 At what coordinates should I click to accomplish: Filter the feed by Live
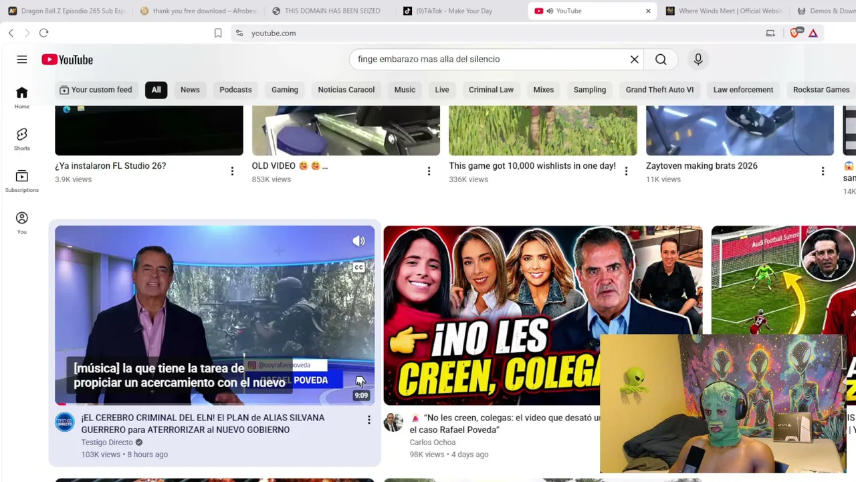[x=442, y=90]
